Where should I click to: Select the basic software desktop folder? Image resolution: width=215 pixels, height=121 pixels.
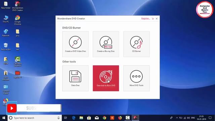[6, 76]
